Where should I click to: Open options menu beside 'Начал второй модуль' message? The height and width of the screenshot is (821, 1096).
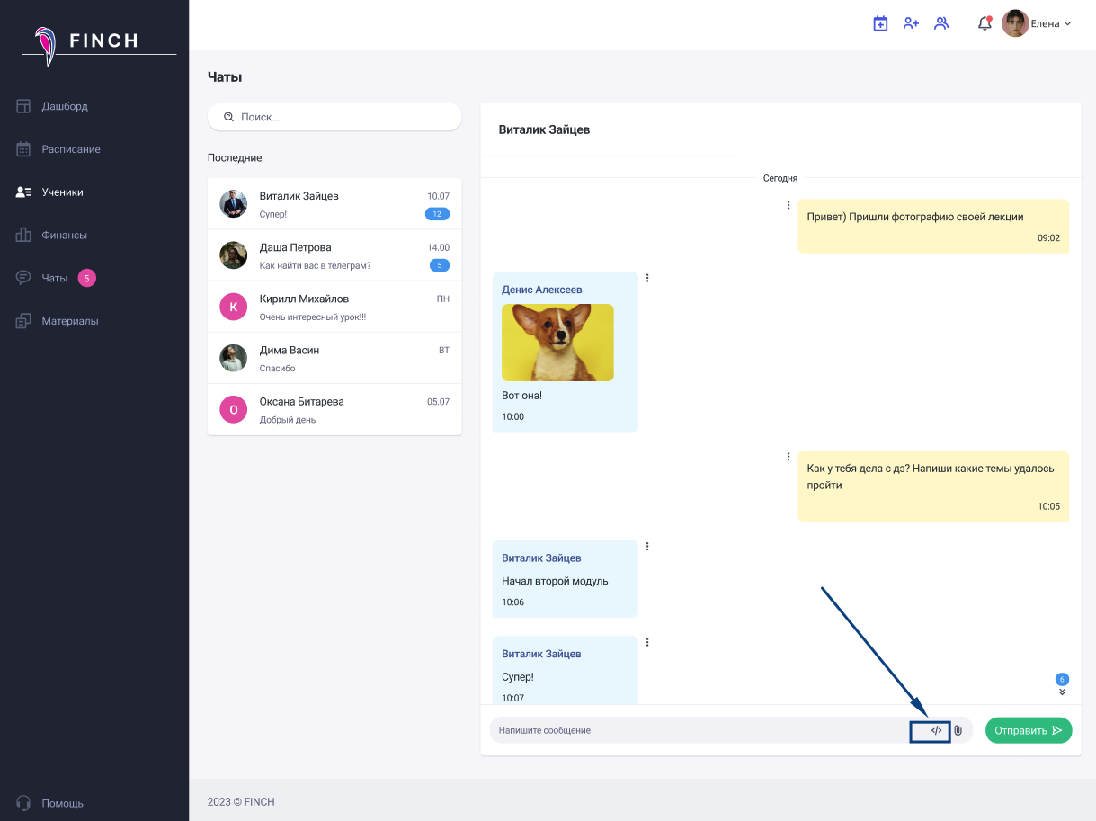647,547
